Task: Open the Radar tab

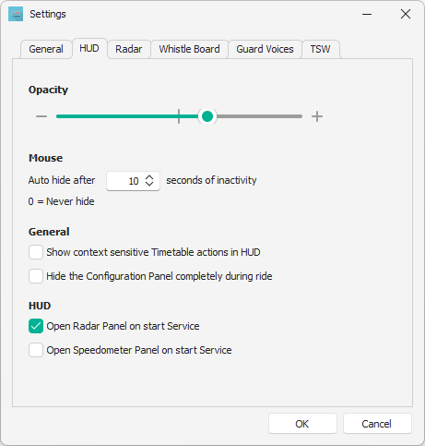Action: [129, 49]
